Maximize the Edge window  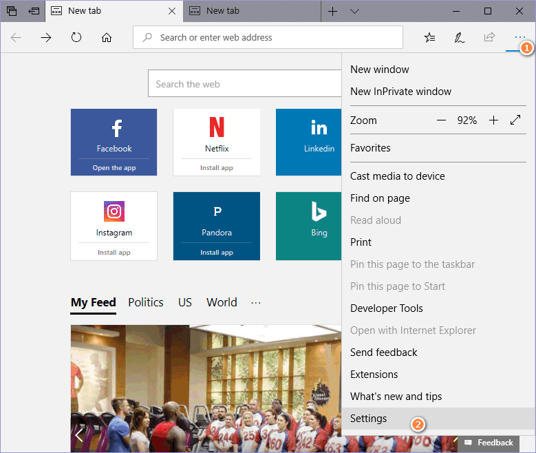pos(488,11)
